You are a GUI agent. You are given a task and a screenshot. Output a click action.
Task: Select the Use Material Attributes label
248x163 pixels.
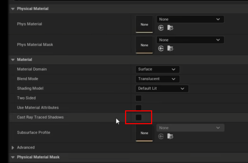(x=38, y=108)
